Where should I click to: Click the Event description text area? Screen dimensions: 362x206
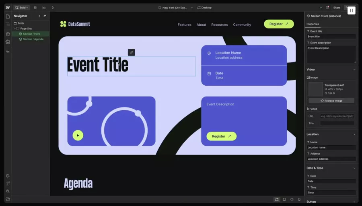[331, 54]
